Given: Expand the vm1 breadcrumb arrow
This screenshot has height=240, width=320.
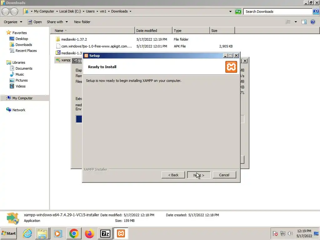Looking at the screenshot, I should (x=109, y=12).
